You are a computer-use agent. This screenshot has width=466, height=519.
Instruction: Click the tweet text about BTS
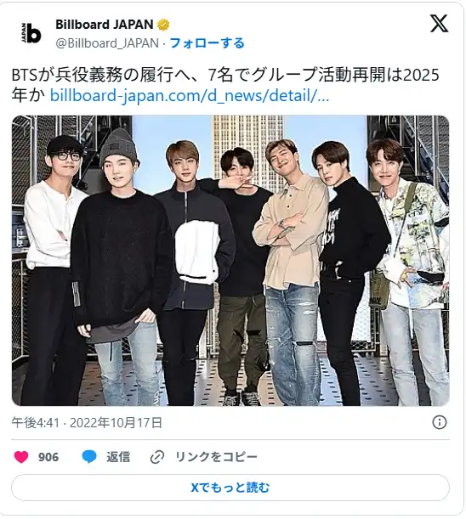pyautogui.click(x=225, y=86)
